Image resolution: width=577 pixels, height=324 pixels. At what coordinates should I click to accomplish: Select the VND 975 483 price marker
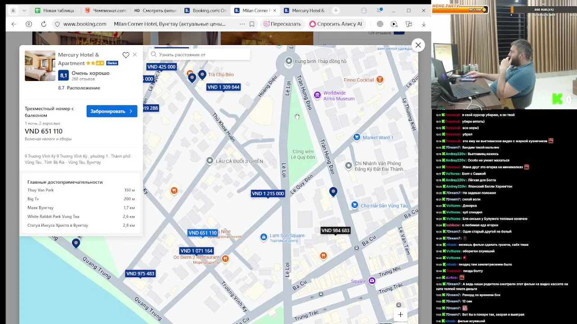coord(140,274)
